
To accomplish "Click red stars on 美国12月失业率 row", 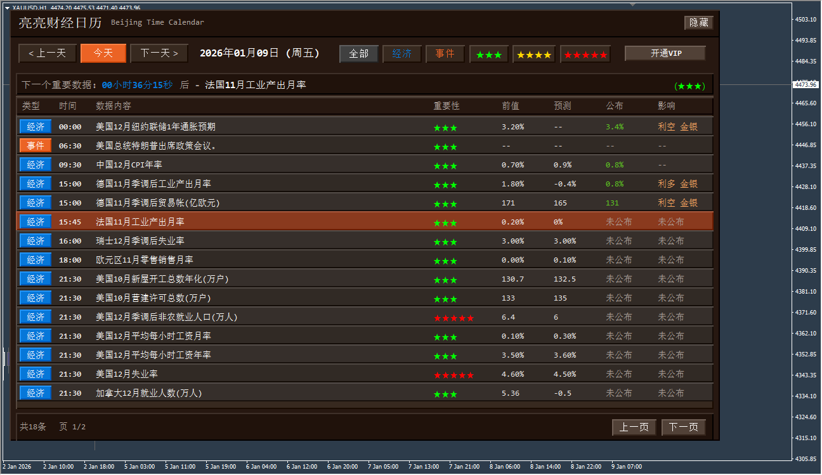I will tap(453, 375).
